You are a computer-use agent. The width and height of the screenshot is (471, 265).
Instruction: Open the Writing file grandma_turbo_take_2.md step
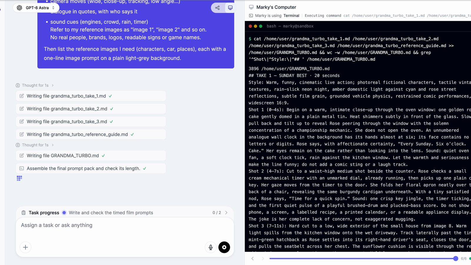[x=91, y=109]
